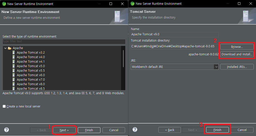256x136 pixels.
Task: Select Apache Tomcat v4.0 runtime
Action: [x=31, y=57]
